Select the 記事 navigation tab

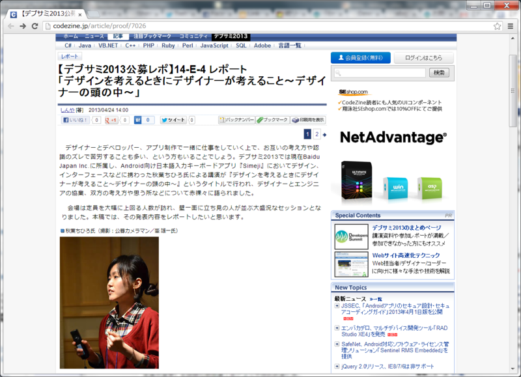(x=118, y=36)
